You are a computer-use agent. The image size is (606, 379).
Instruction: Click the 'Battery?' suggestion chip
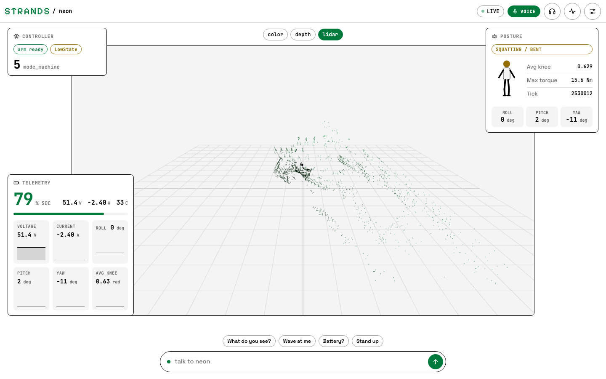tap(334, 341)
